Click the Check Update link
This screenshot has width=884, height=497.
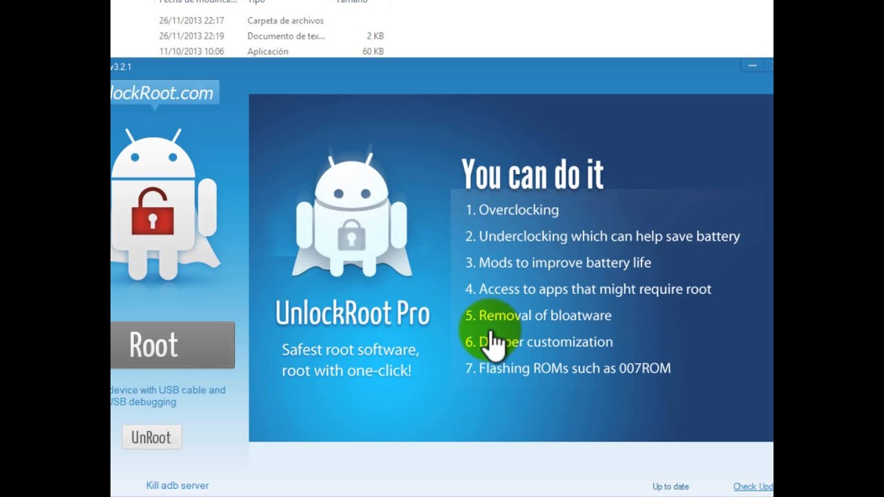(x=753, y=487)
